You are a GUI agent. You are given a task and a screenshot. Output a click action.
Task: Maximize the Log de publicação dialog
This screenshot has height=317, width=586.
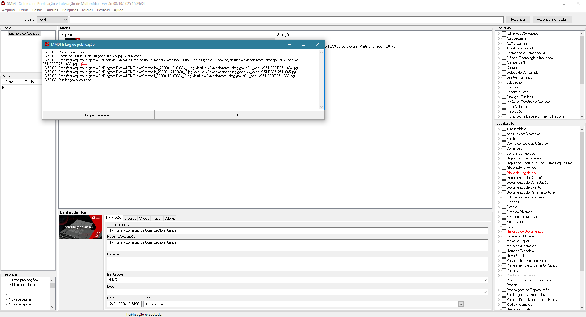[303, 45]
